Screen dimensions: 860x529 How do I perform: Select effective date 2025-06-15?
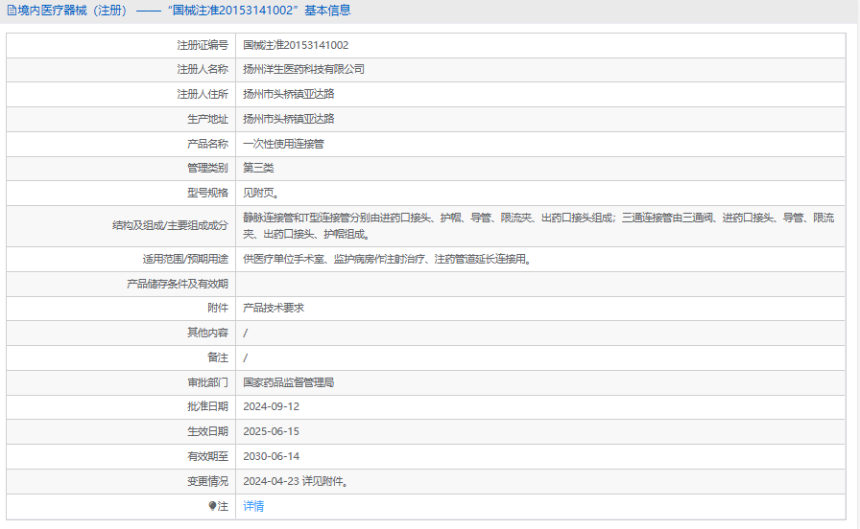pos(271,431)
